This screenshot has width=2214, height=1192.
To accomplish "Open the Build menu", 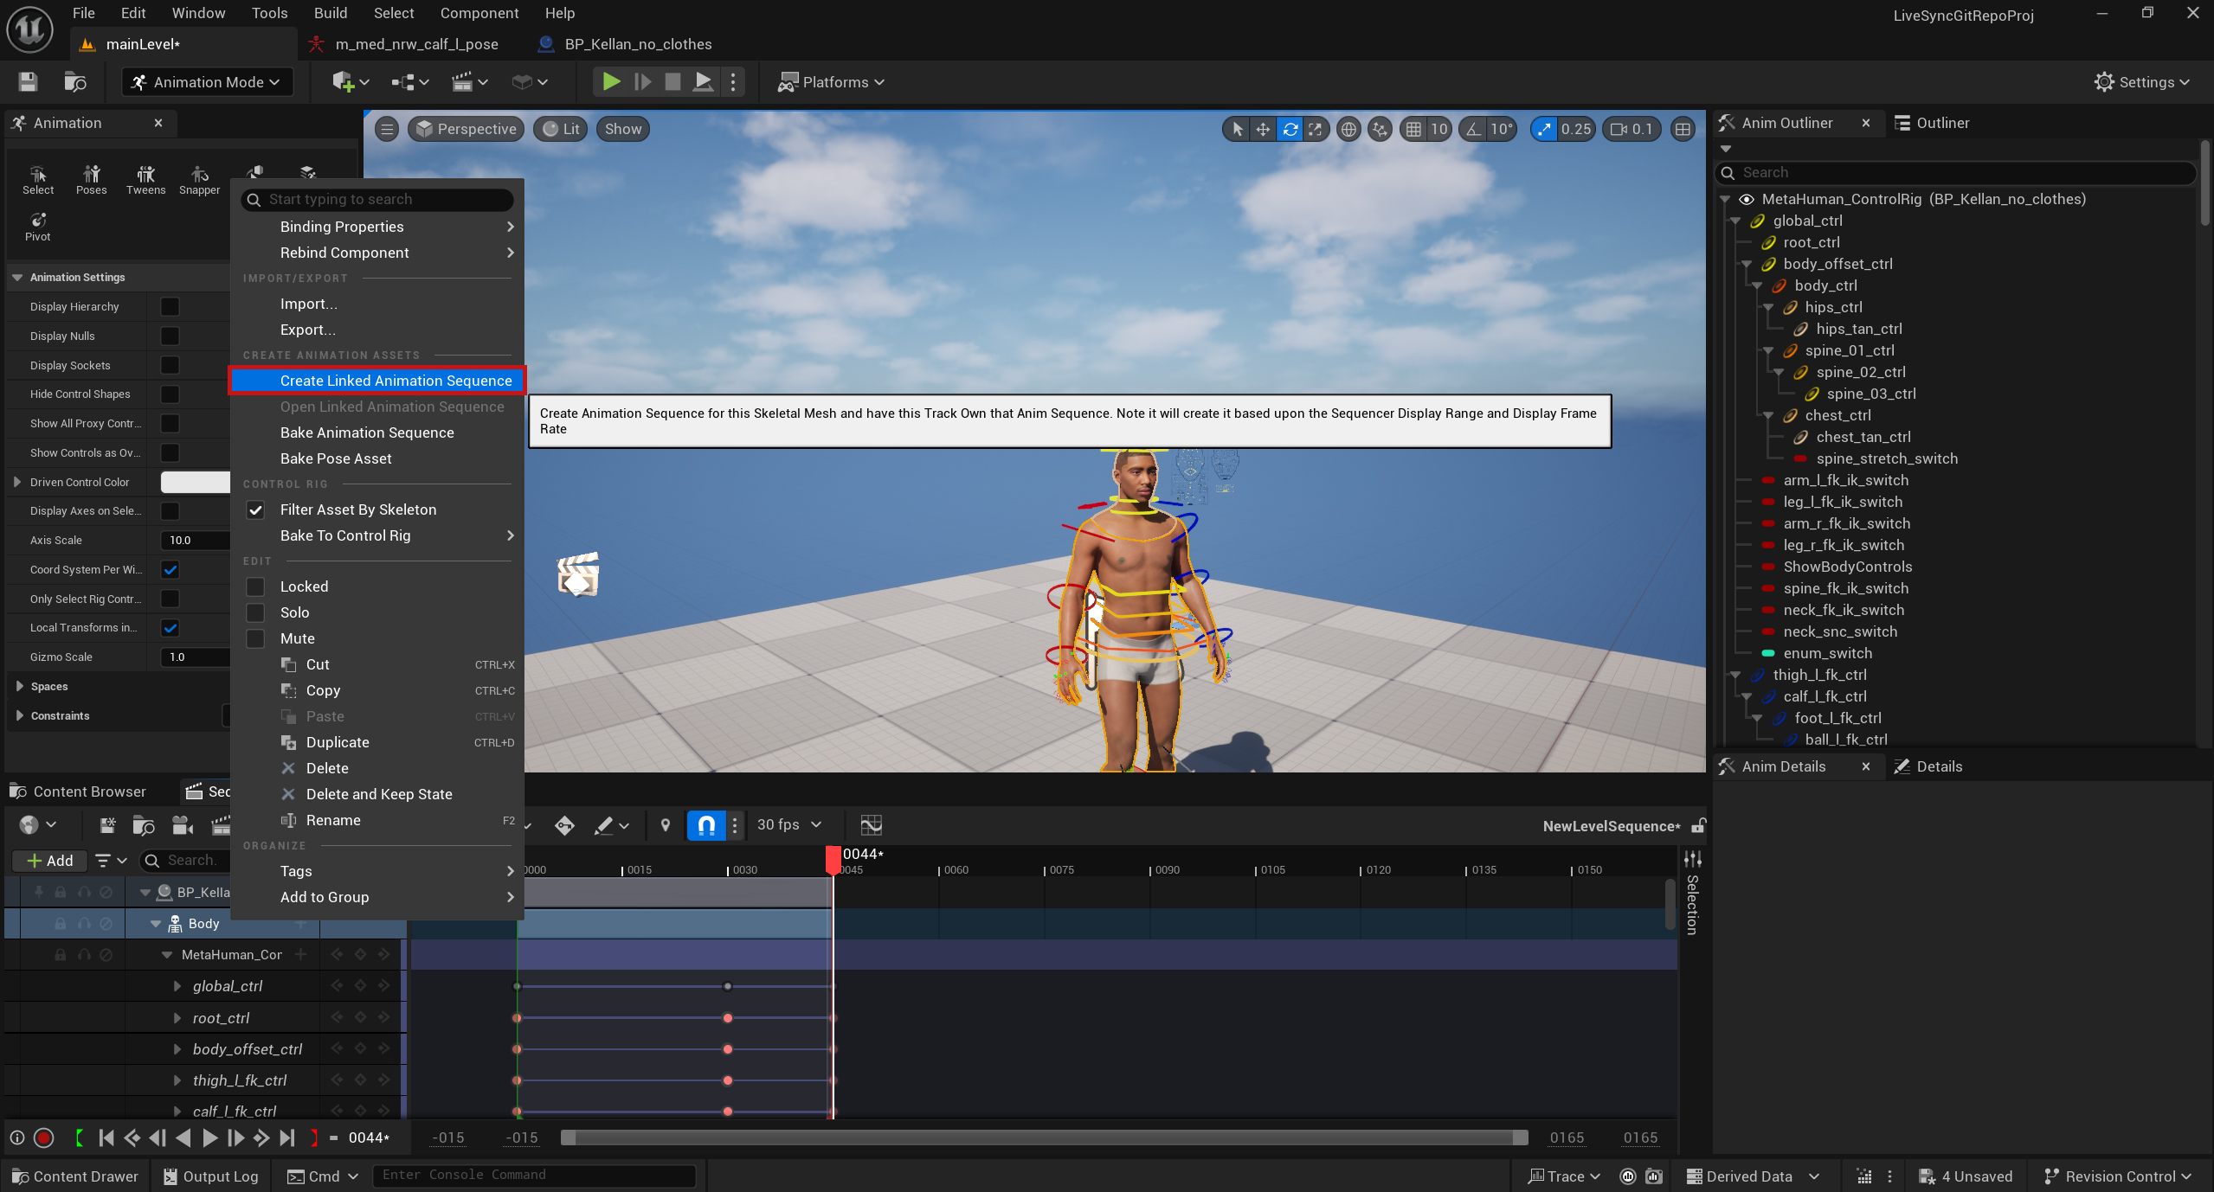I will (331, 13).
